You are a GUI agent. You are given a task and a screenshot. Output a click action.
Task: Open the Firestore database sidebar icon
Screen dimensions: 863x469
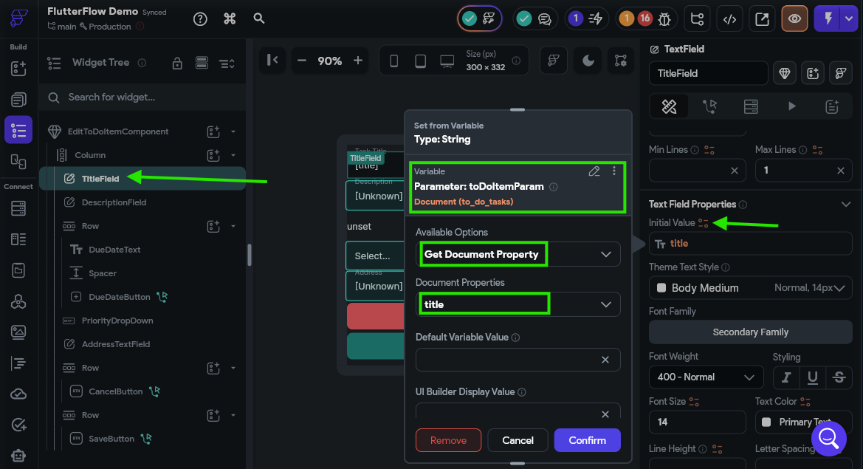point(18,208)
